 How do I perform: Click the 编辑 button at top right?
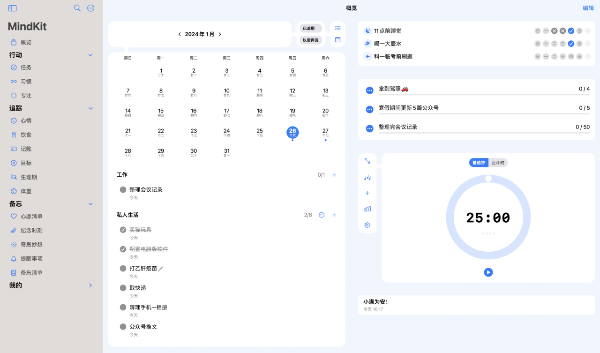588,8
